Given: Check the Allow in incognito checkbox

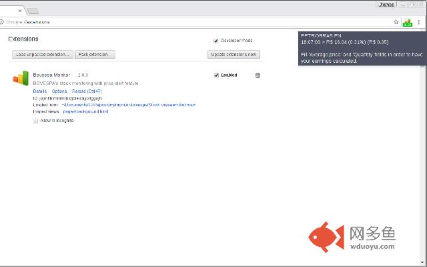Looking at the screenshot, I should pos(35,121).
